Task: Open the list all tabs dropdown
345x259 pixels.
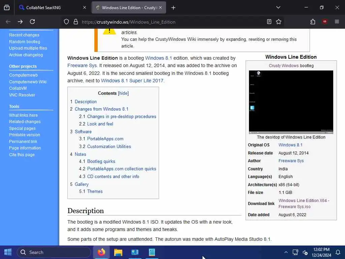Action: (x=278, y=8)
